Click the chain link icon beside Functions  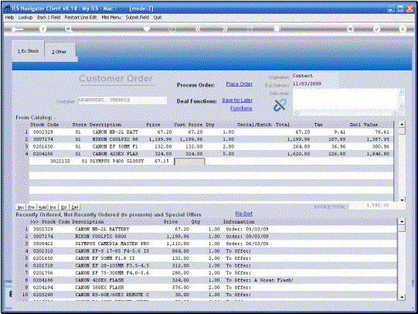tap(280, 105)
